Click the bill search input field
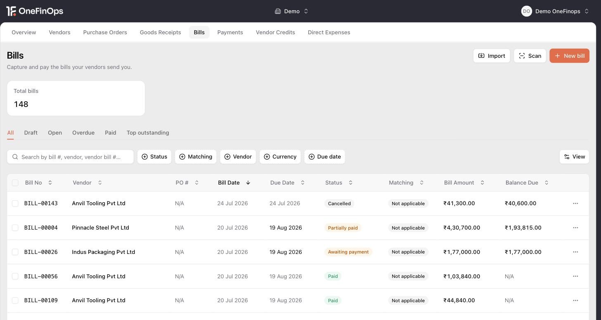 [70, 157]
